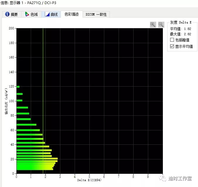Click the x-axis tick label 9
The width and height of the screenshot is (198, 187).
click(x=148, y=177)
